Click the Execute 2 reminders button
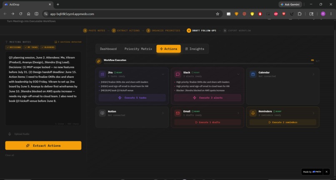 [283, 122]
